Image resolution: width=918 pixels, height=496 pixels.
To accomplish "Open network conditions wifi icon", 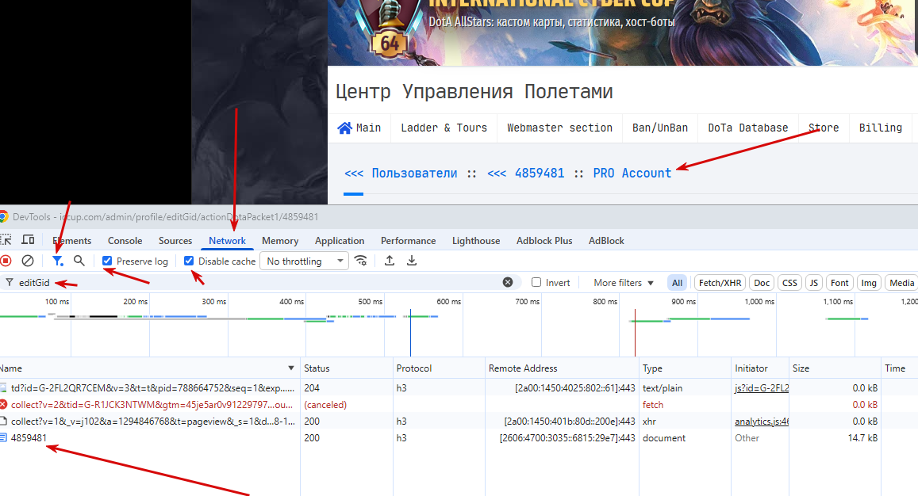I will click(361, 261).
